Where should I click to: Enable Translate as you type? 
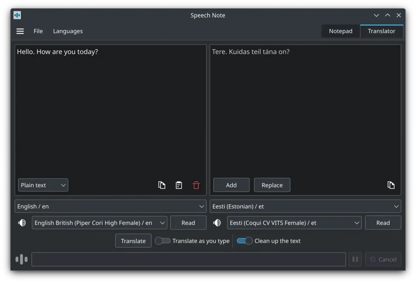tap(163, 240)
